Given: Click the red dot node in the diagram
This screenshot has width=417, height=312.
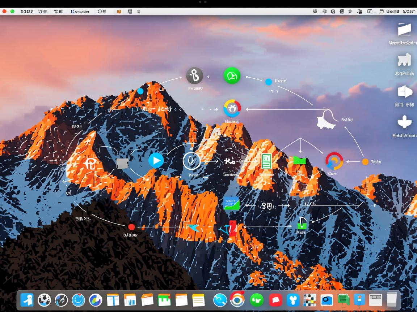Looking at the screenshot, I should (131, 227).
